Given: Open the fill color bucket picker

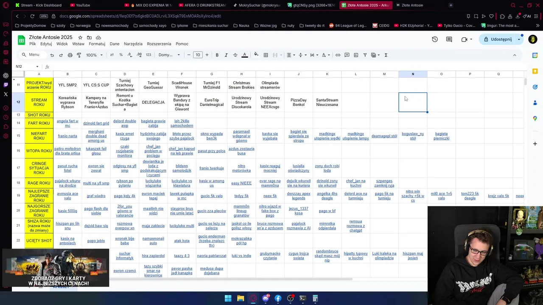Looking at the screenshot, I should click(256, 55).
